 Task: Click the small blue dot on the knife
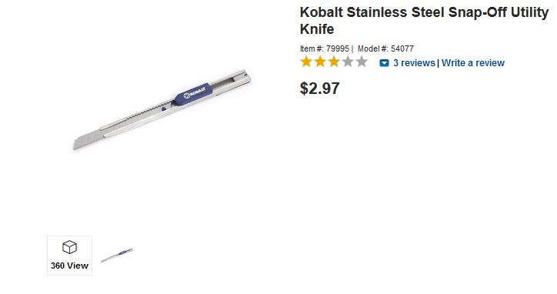164,109
